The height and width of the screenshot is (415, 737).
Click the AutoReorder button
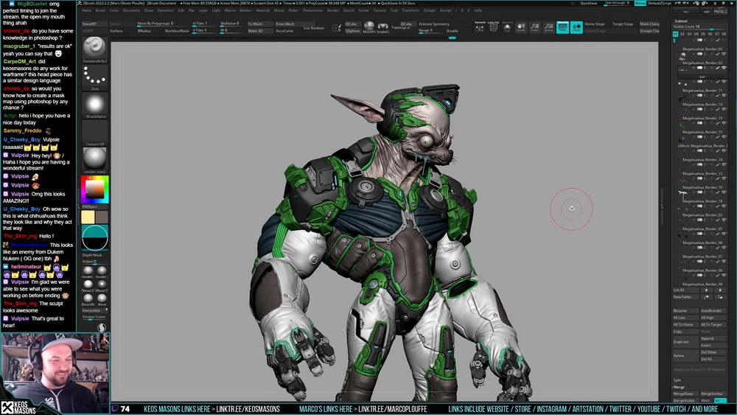[x=712, y=311]
